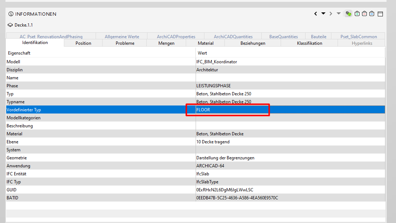Image resolution: width=396 pixels, height=223 pixels.
Task: Open the ArchiCADProperties tab
Action: [x=176, y=36]
